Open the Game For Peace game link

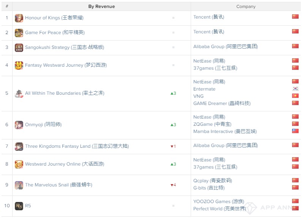pyautogui.click(x=55, y=33)
